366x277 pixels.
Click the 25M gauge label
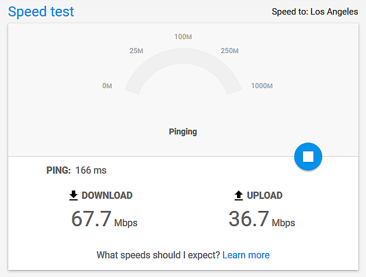(137, 51)
